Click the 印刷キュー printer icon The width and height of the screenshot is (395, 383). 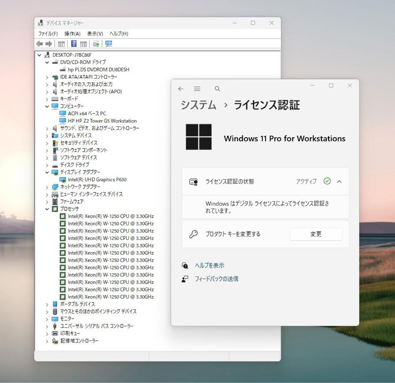pos(54,333)
